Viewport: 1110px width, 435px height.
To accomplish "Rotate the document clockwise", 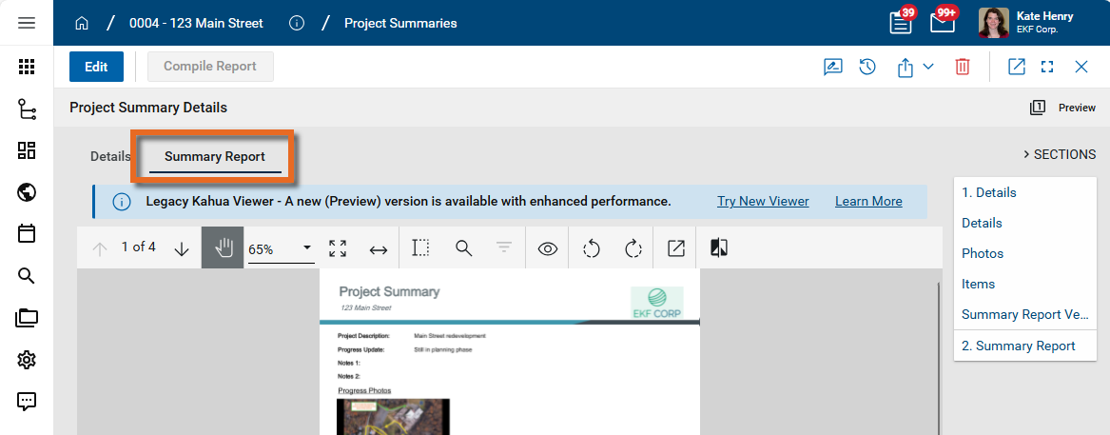I will pyautogui.click(x=633, y=248).
